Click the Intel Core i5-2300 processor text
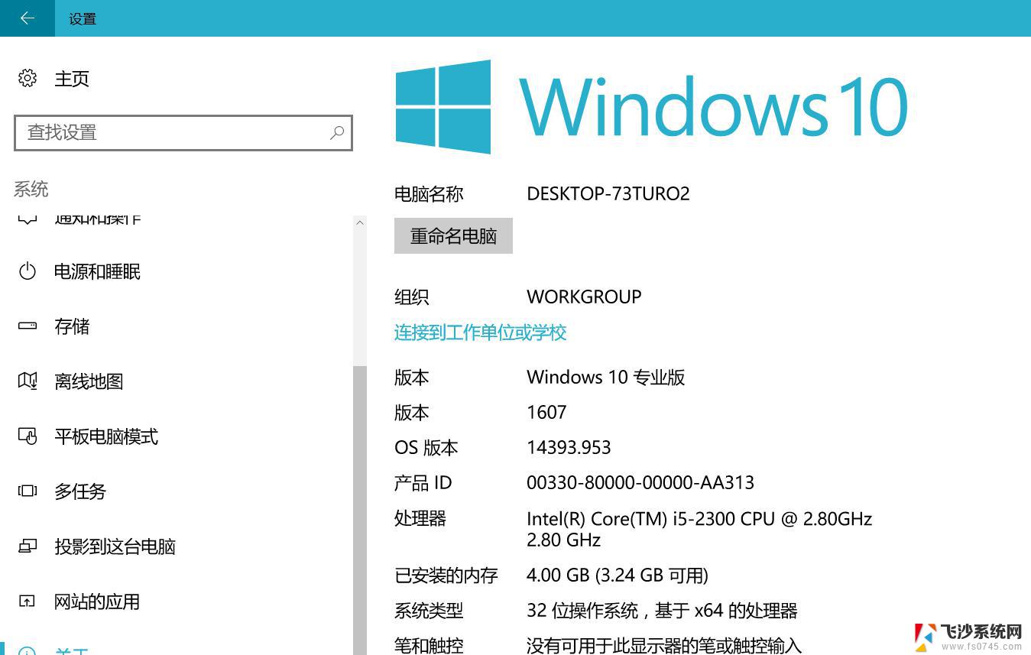The width and height of the screenshot is (1031, 655). [699, 529]
